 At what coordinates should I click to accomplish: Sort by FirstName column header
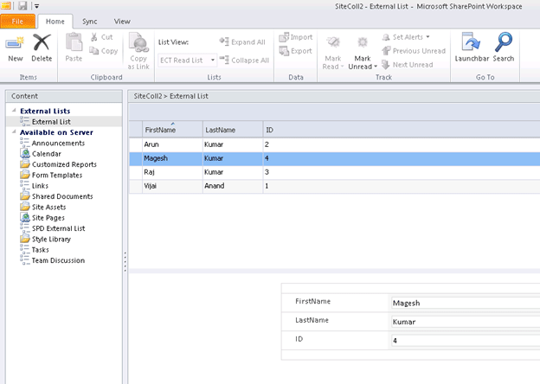coord(172,130)
